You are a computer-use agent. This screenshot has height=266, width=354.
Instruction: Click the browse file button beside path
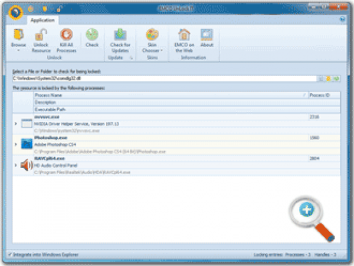click(320, 79)
